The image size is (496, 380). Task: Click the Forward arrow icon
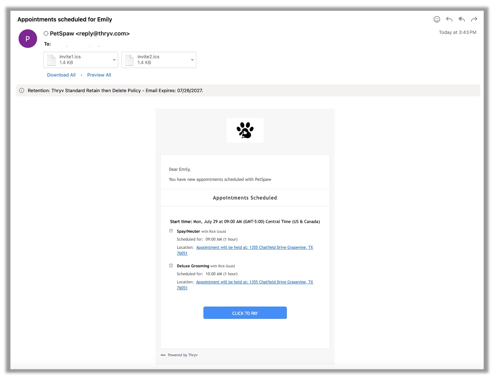474,19
